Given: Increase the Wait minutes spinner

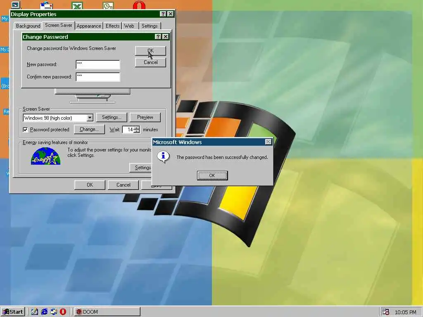Looking at the screenshot, I should click(137, 128).
